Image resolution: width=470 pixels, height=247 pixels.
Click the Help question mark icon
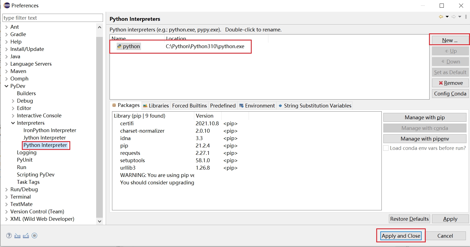click(9, 236)
